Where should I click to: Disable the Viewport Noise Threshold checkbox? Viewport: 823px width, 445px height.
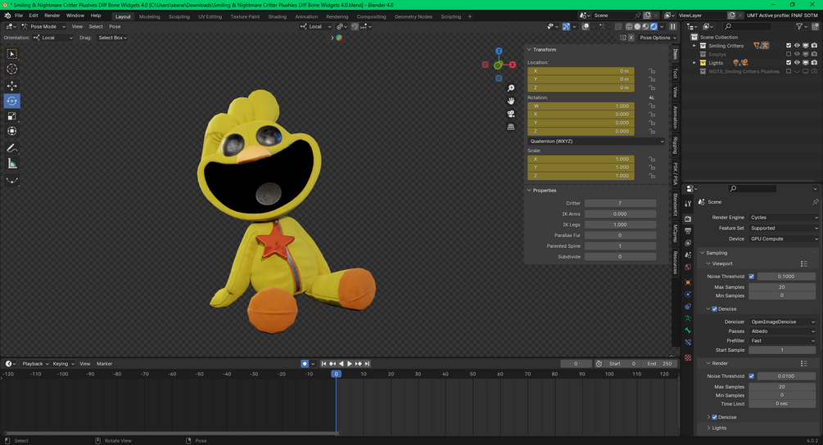752,276
